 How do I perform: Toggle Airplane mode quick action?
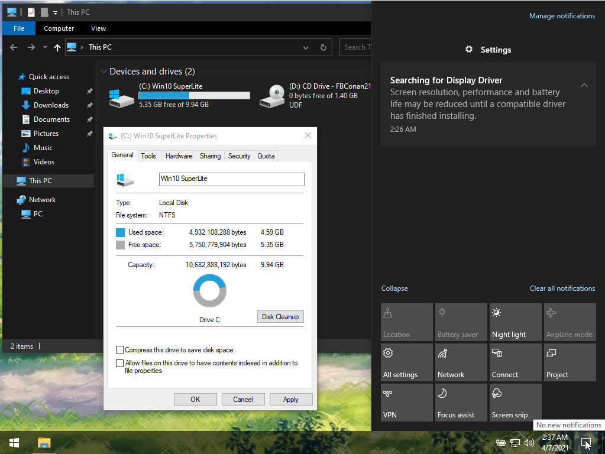coord(570,322)
